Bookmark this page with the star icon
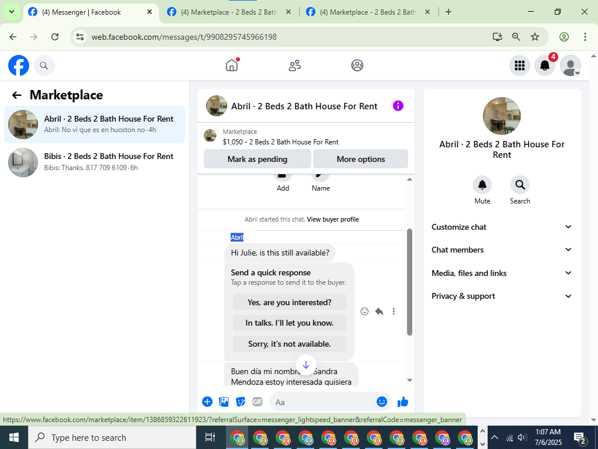Screen dimensions: 598x449 [x=535, y=37]
